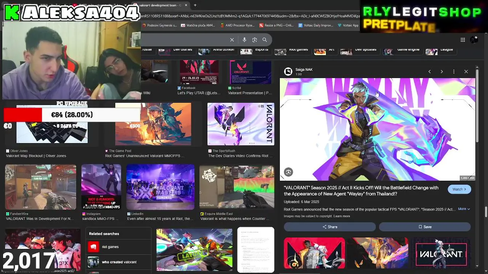Open Valorant Map Blockout Oliver Jones title
Image resolution: width=488 pixels, height=274 pixels.
(36, 156)
